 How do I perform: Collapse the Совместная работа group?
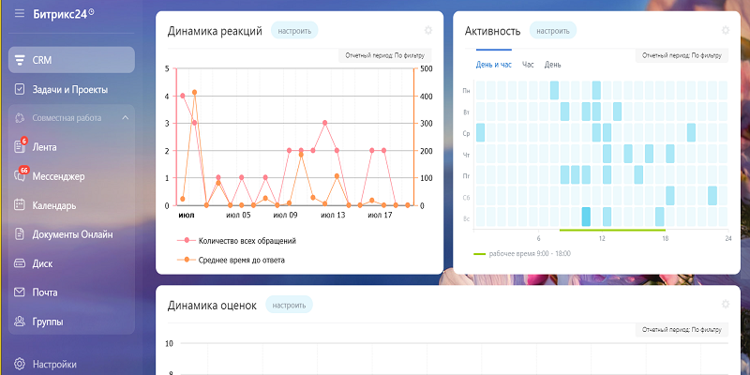[126, 118]
